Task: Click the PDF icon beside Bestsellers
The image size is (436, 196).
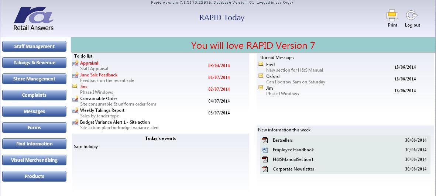Action: (x=265, y=140)
